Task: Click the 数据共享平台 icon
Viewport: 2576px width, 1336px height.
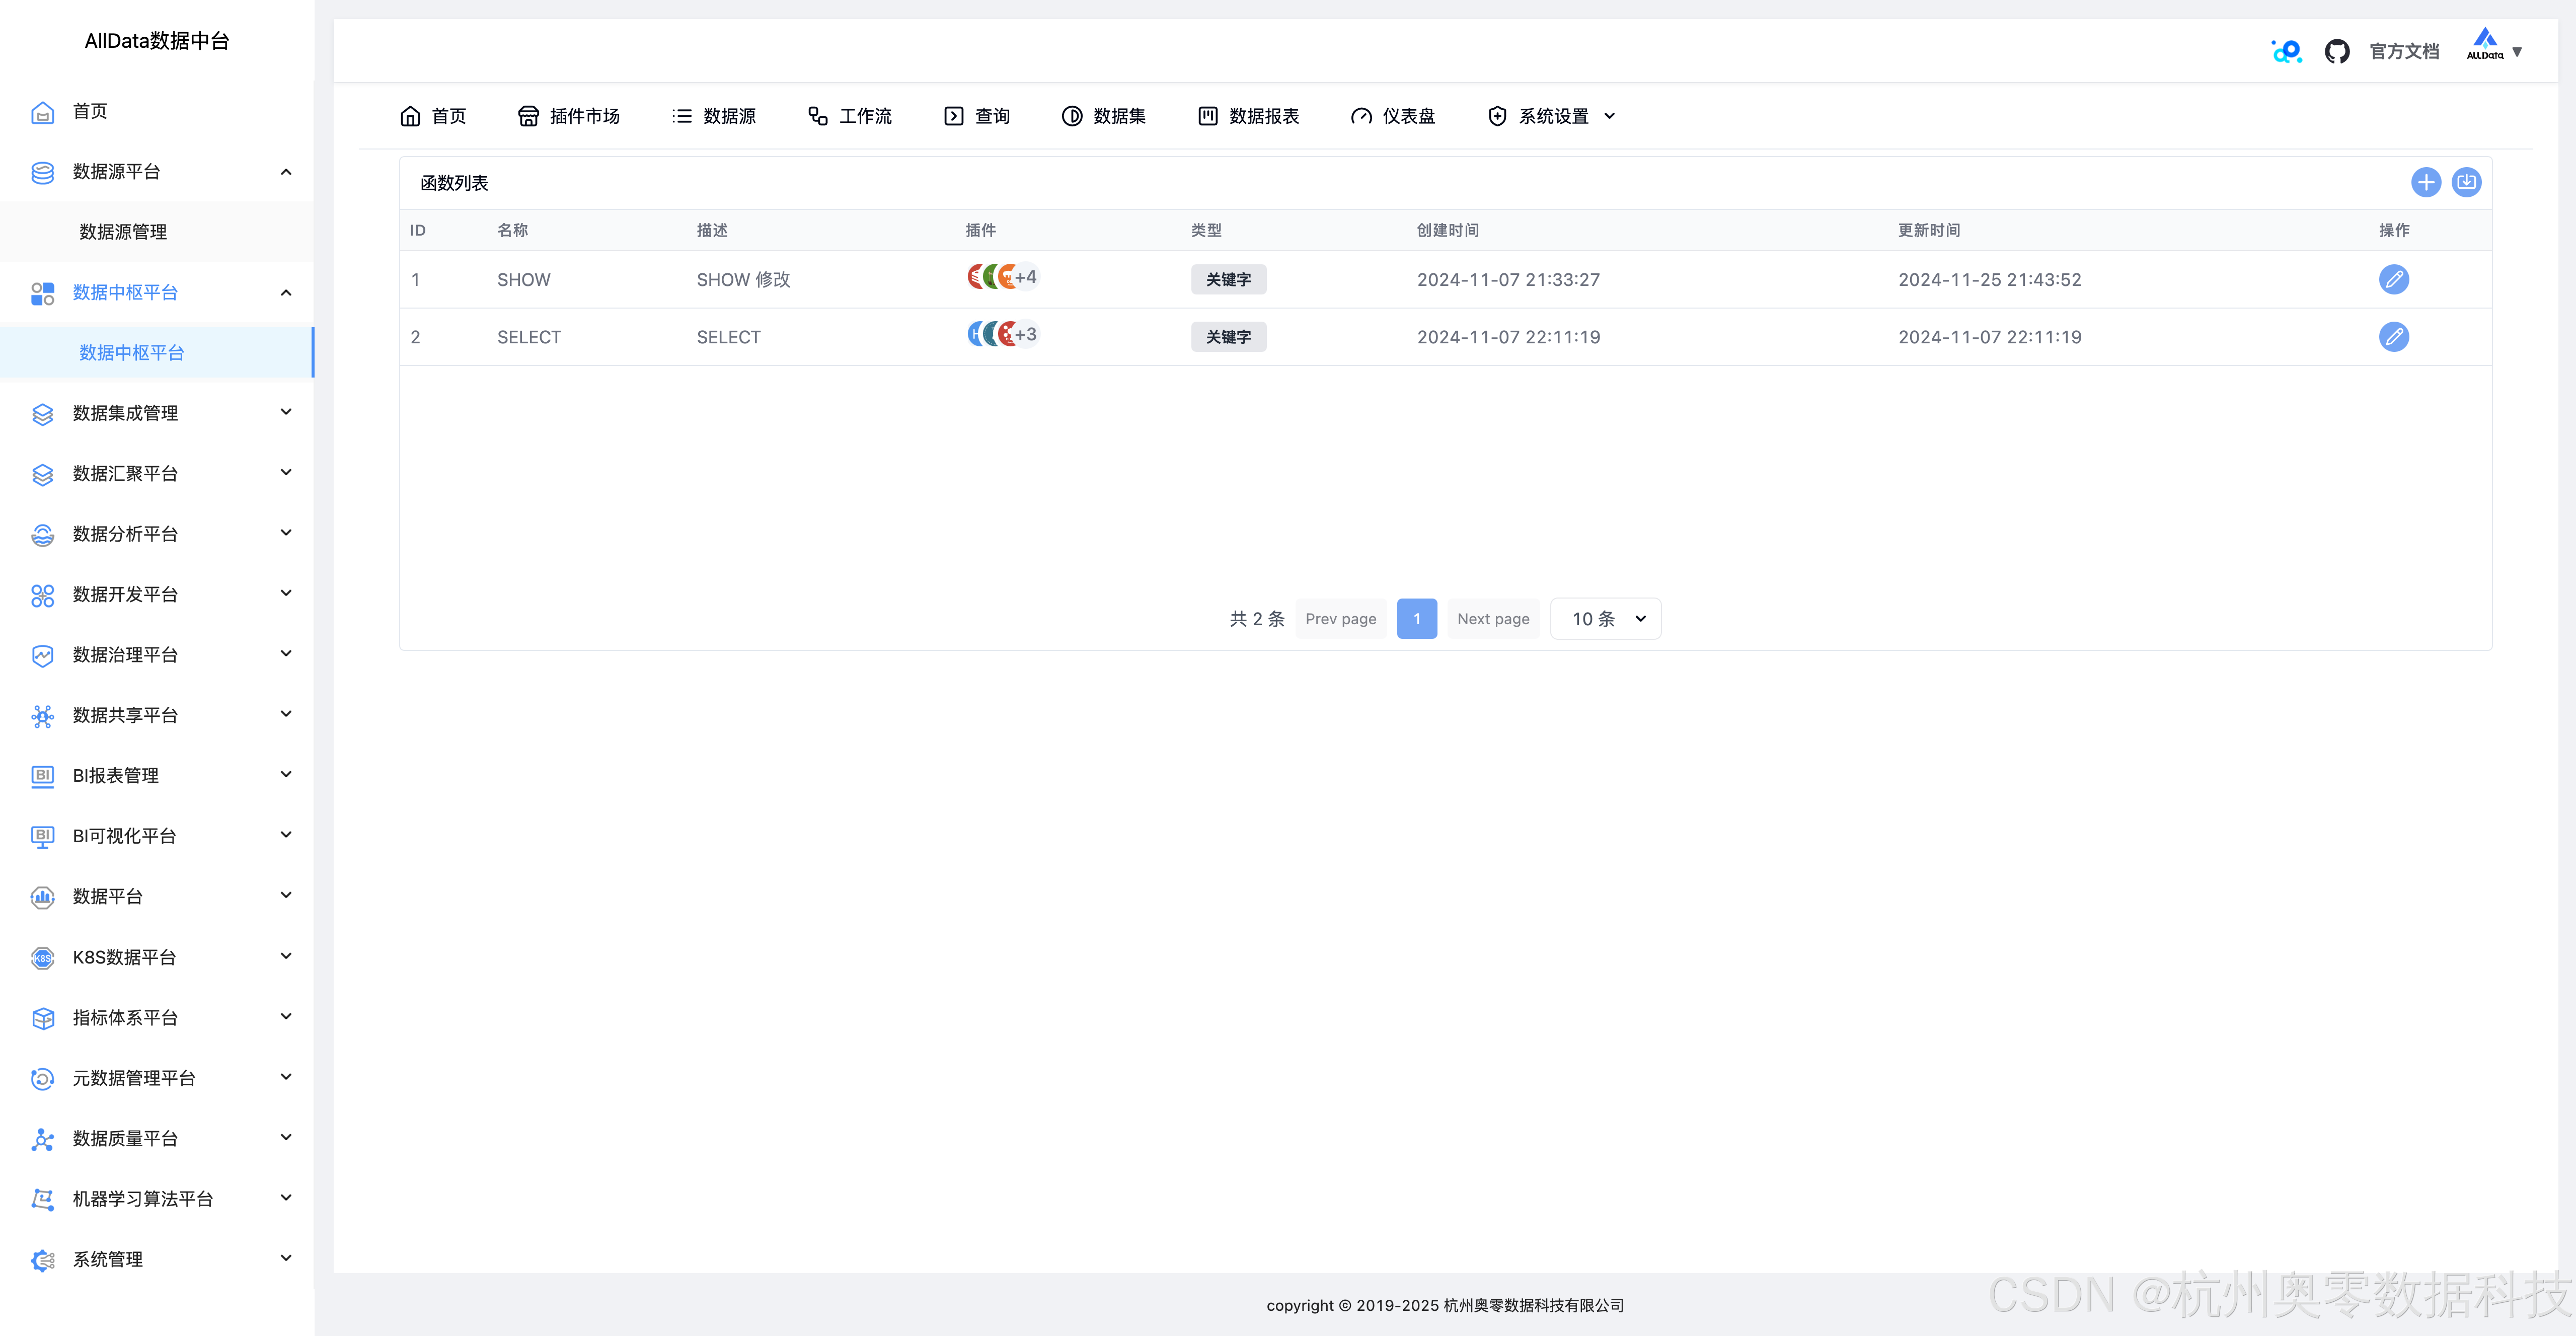Action: click(x=42, y=716)
